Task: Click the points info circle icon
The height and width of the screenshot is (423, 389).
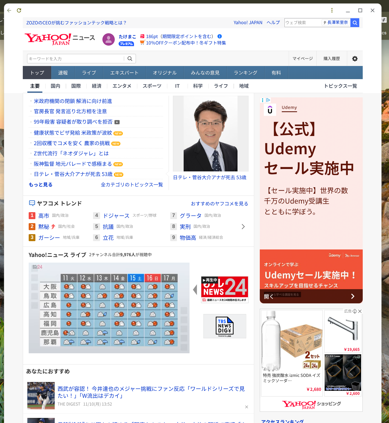Action: tap(220, 36)
